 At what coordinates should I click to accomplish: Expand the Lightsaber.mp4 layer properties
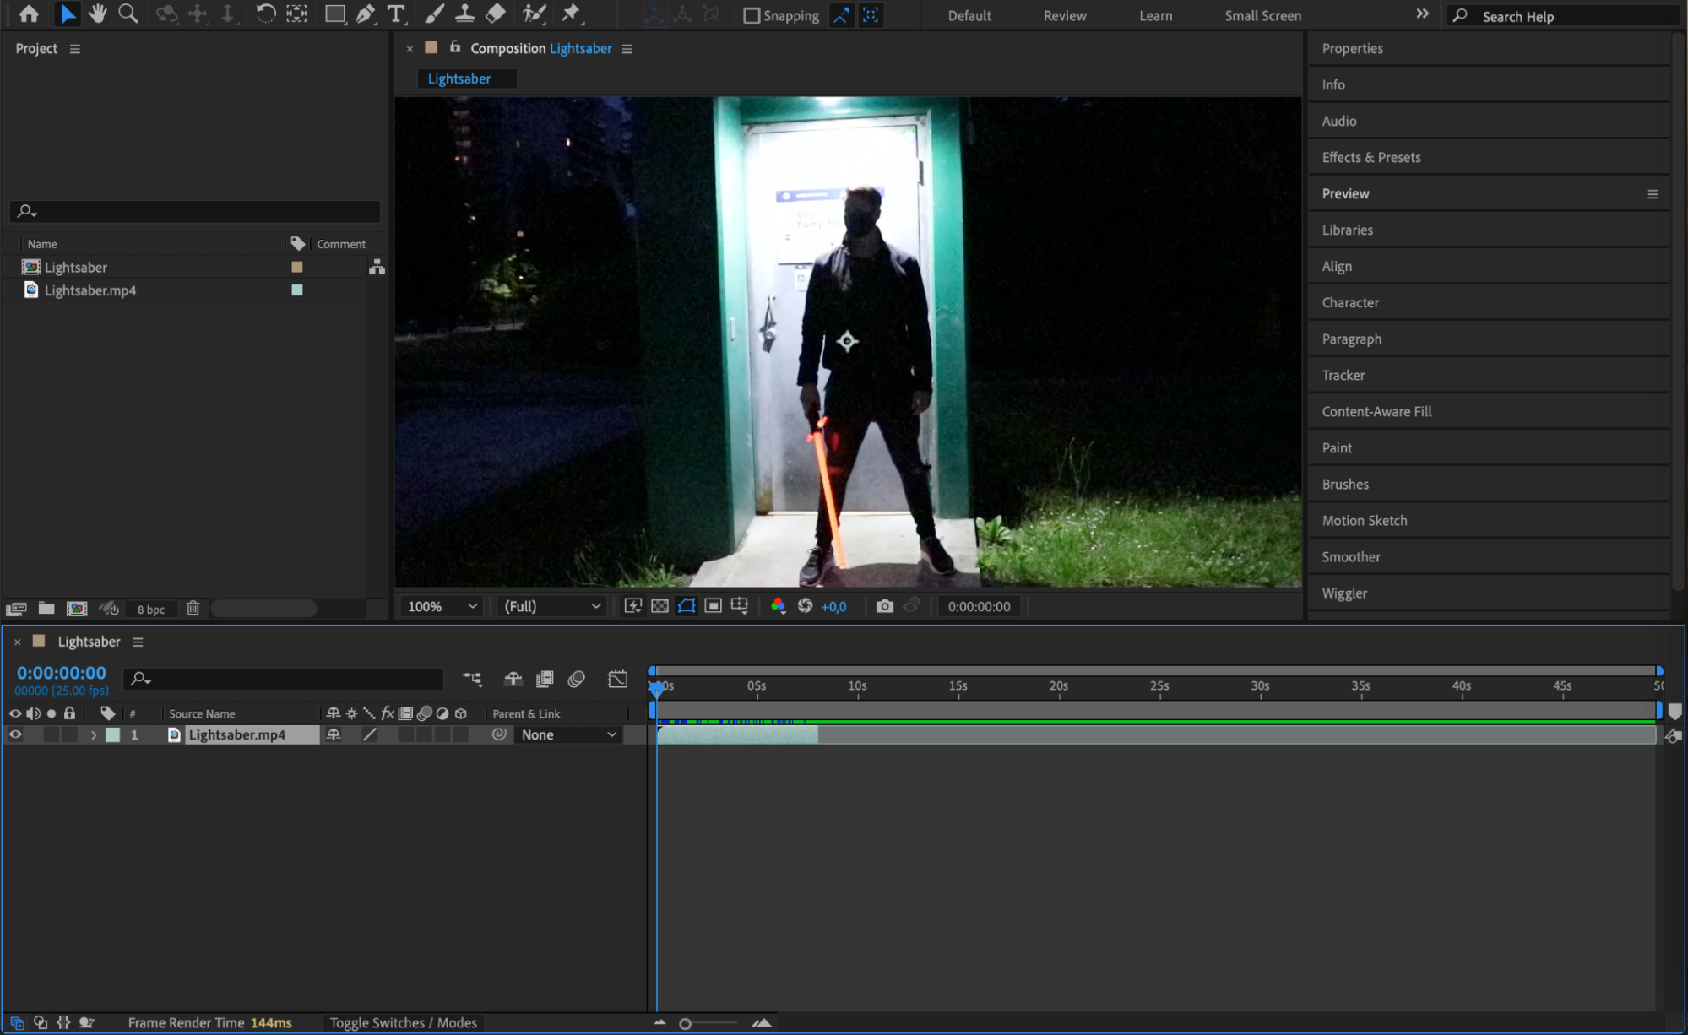(x=94, y=734)
